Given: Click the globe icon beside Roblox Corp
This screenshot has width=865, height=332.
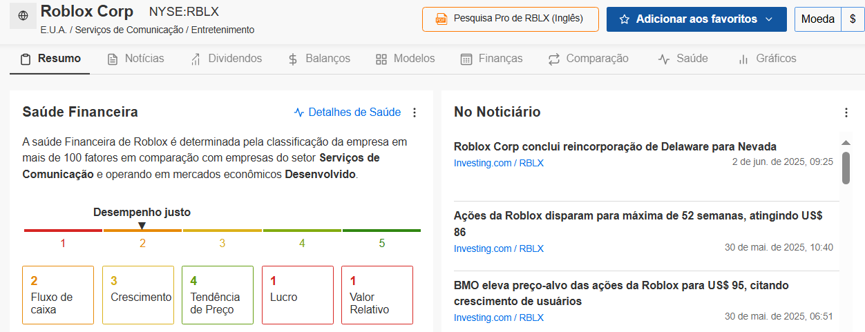Looking at the screenshot, I should point(23,15).
